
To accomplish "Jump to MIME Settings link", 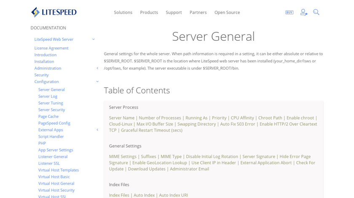I will point(123,156).
